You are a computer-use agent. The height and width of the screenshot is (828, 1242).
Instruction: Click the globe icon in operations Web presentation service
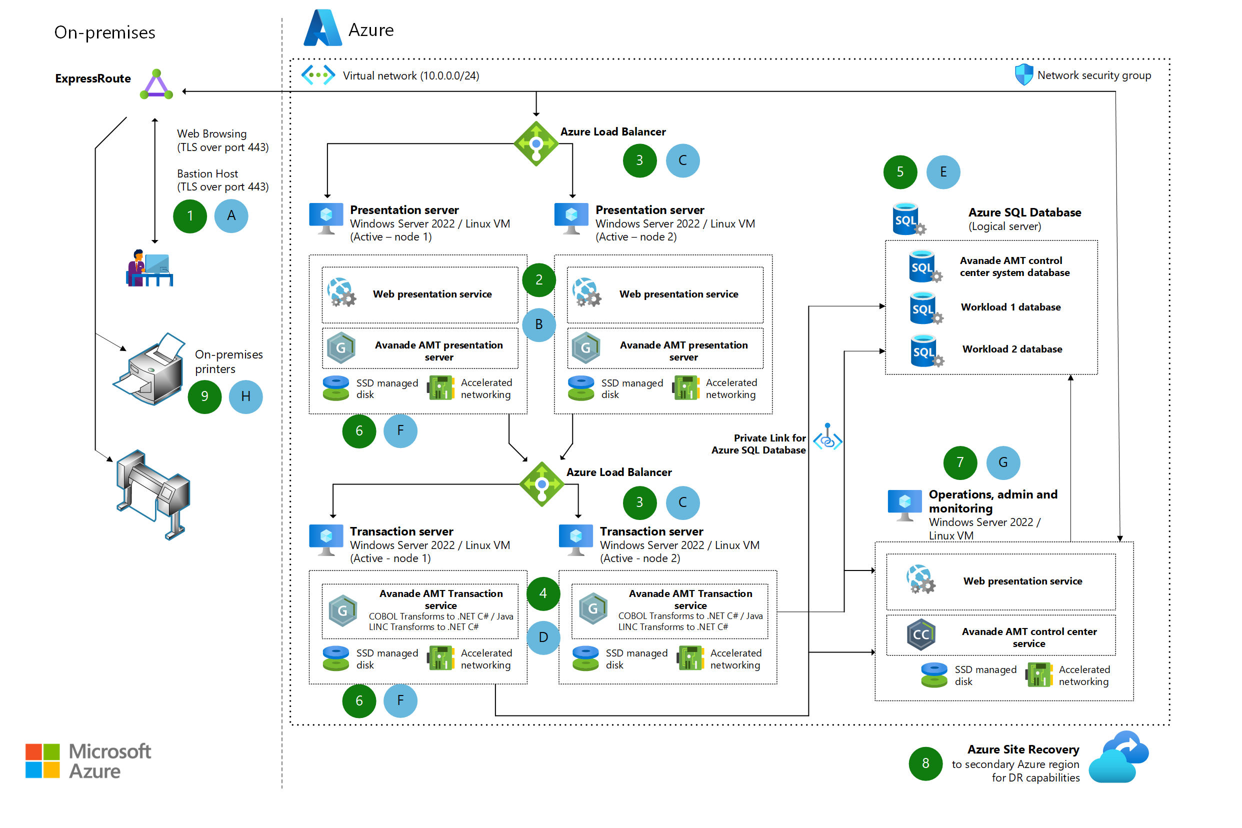point(920,579)
